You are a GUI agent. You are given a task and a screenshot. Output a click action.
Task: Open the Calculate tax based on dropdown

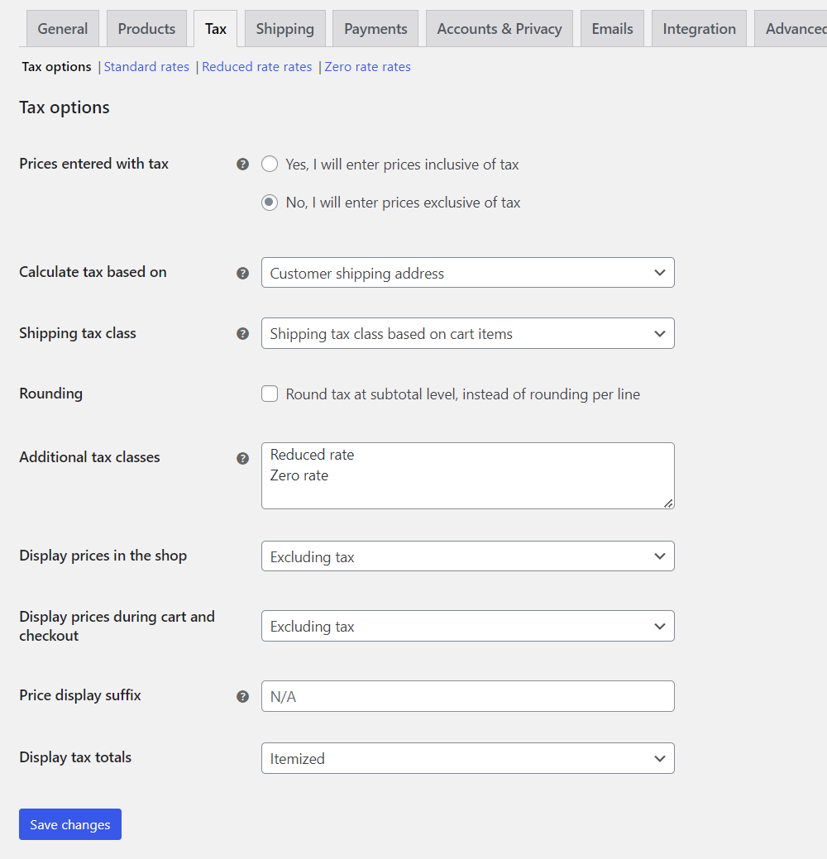(x=467, y=273)
